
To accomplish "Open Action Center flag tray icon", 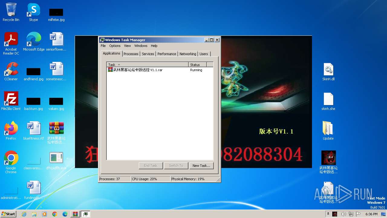I will click(358, 214).
